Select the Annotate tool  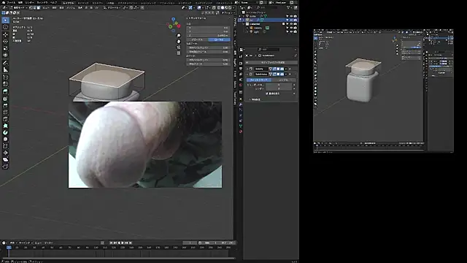(x=5, y=63)
